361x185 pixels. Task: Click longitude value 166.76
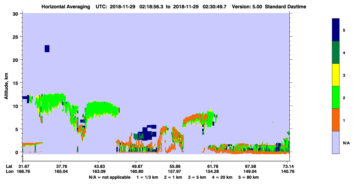24,171
